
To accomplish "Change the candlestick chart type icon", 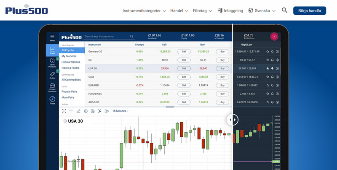I will pos(107,111).
